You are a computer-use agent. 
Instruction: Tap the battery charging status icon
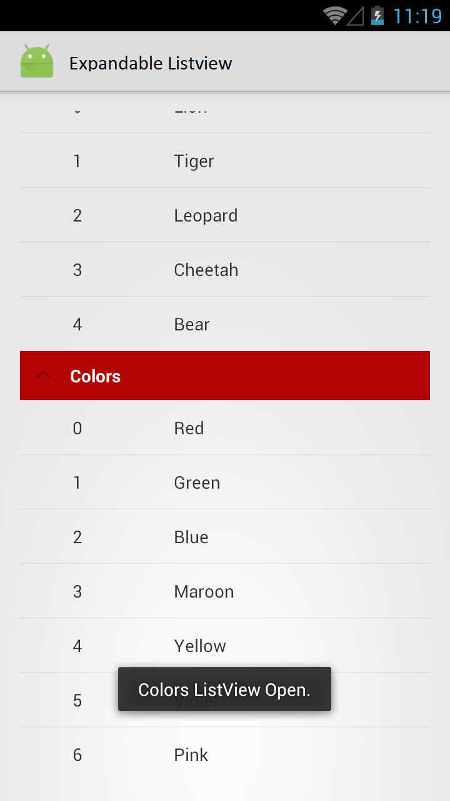377,16
